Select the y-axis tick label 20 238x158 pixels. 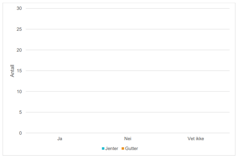tap(19, 50)
